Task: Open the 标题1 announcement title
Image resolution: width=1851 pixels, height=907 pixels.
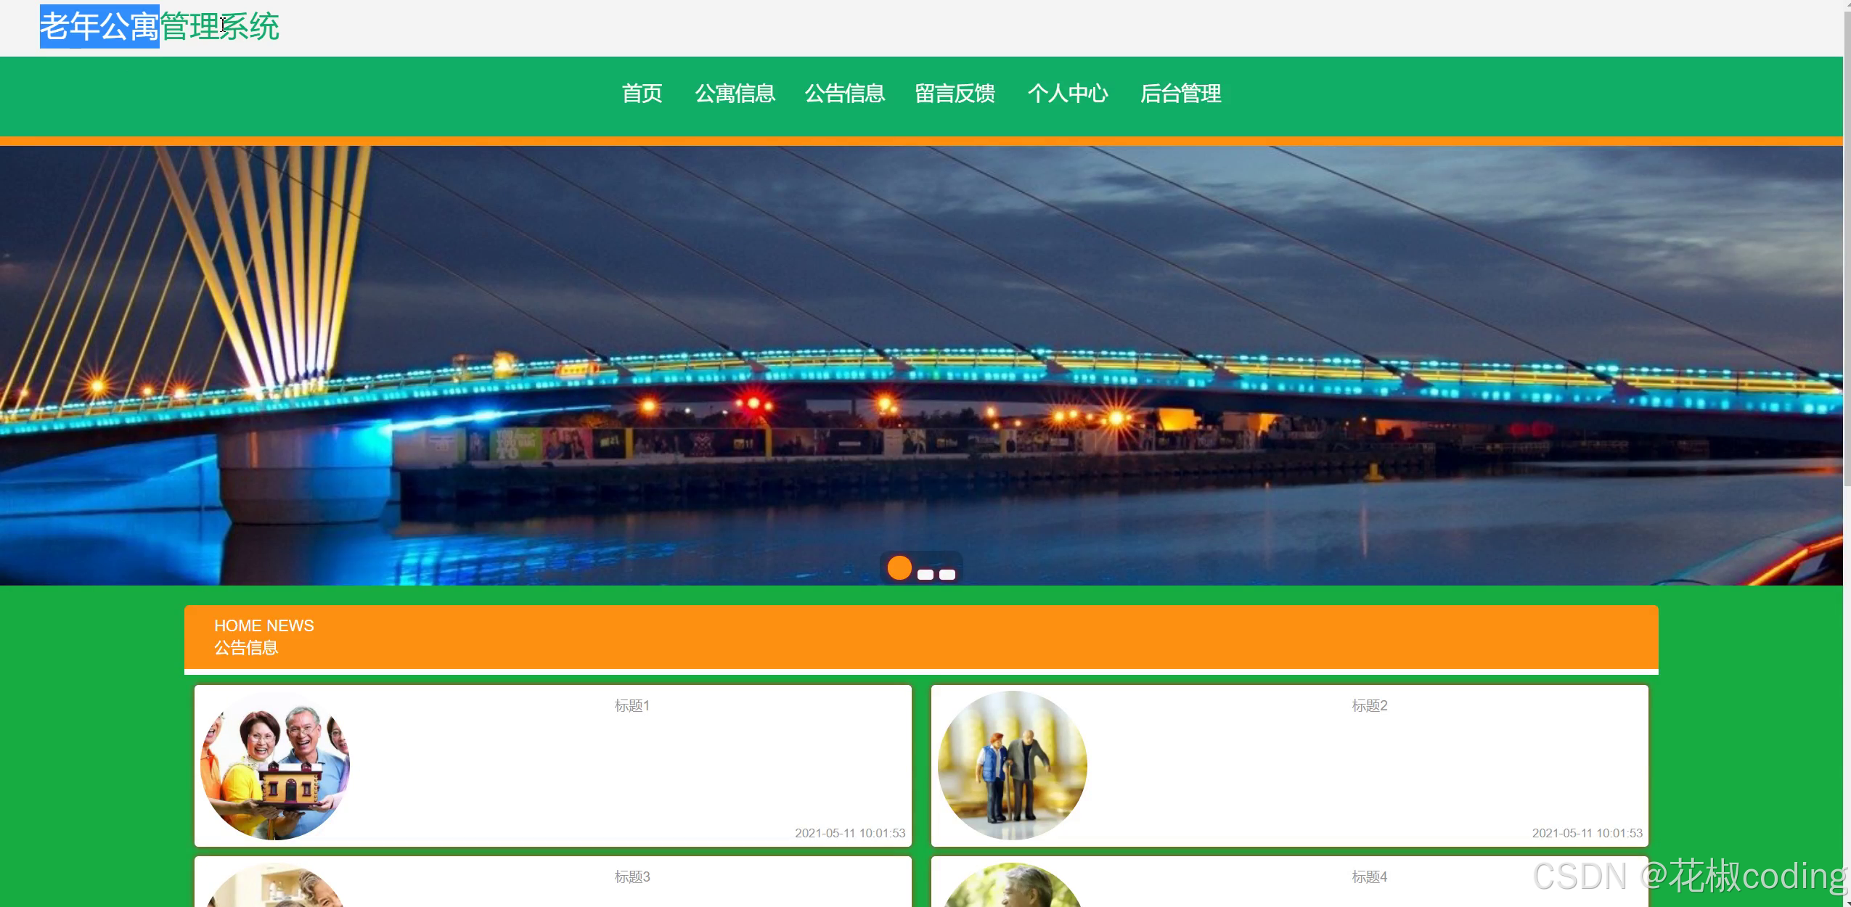Action: tap(632, 706)
